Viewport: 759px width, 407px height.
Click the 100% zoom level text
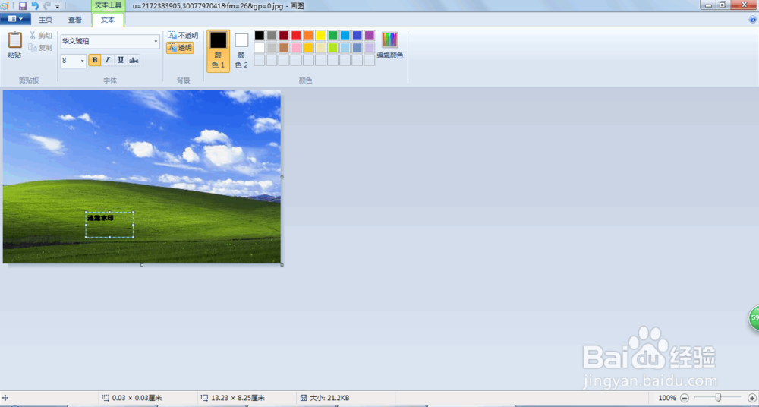[667, 398]
